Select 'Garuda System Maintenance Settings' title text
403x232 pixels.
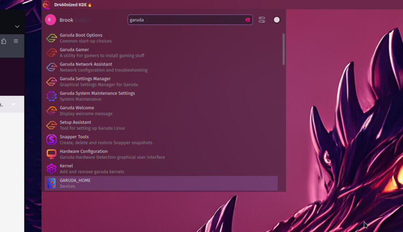tap(97, 93)
